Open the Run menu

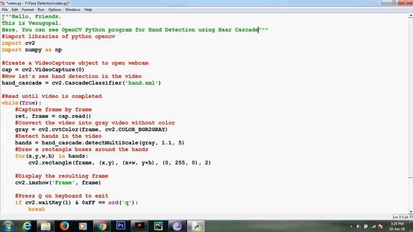click(x=41, y=10)
